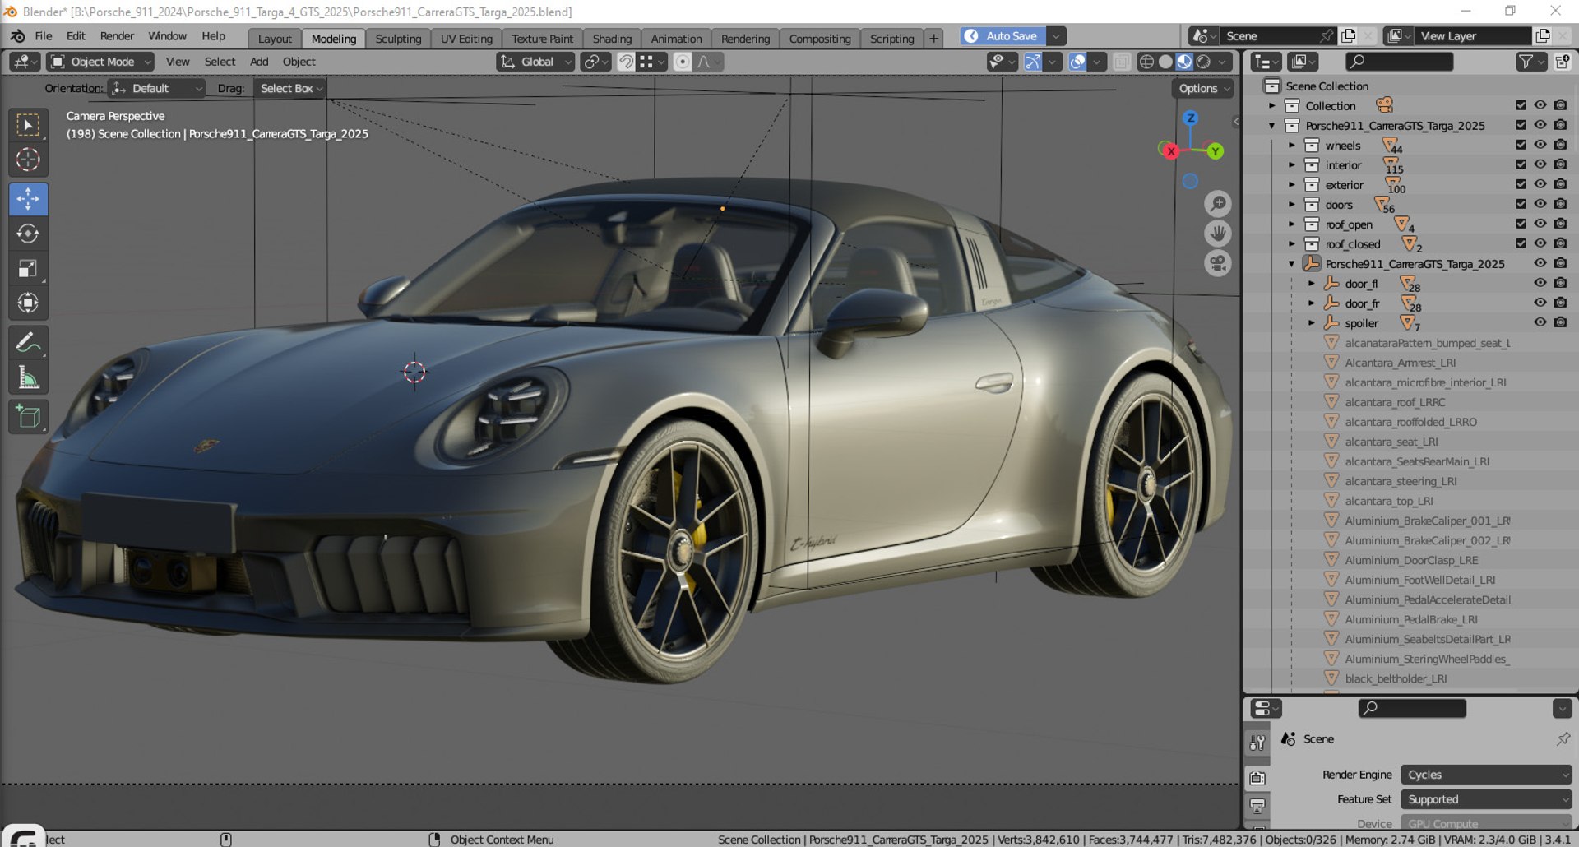1579x847 pixels.
Task: Open the File menu
Action: pos(44,36)
